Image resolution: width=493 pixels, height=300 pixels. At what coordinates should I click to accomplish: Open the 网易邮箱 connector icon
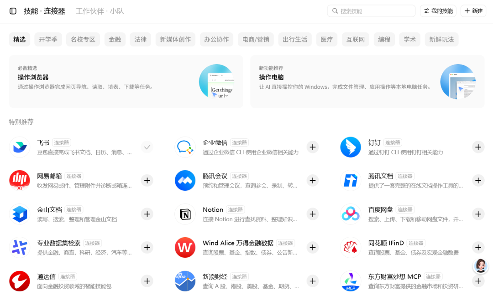click(20, 181)
